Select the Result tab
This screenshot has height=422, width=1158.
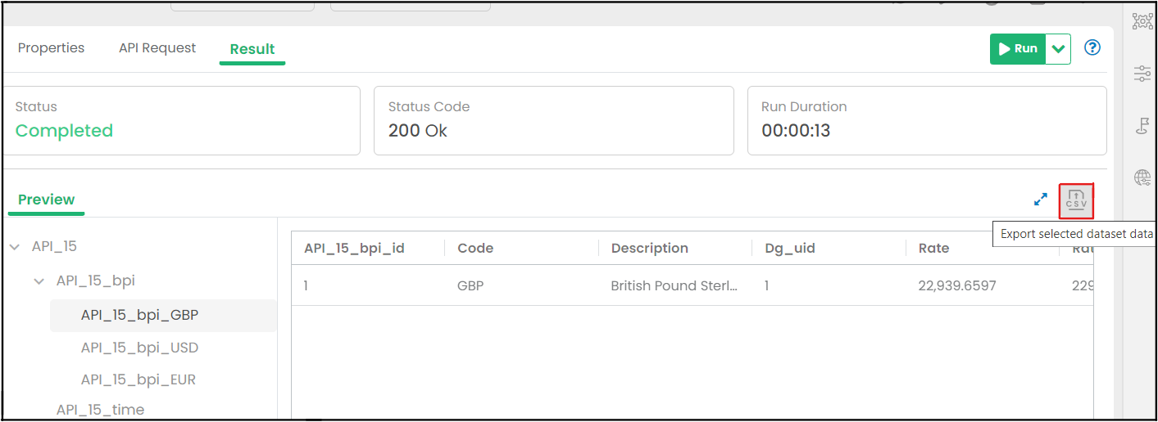[252, 49]
